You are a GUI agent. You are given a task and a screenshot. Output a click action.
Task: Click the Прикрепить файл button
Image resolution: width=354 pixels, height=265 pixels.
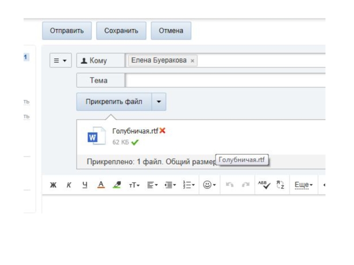point(114,102)
